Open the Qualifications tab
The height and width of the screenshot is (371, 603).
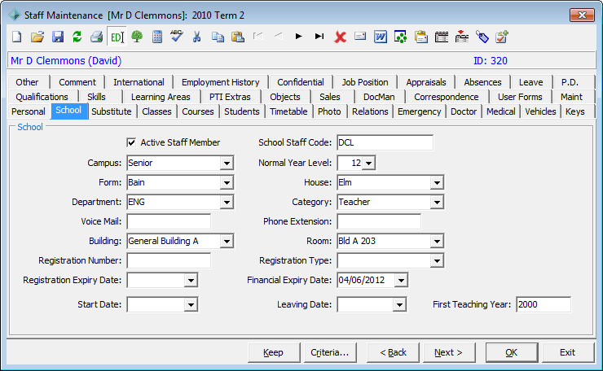pyautogui.click(x=42, y=97)
